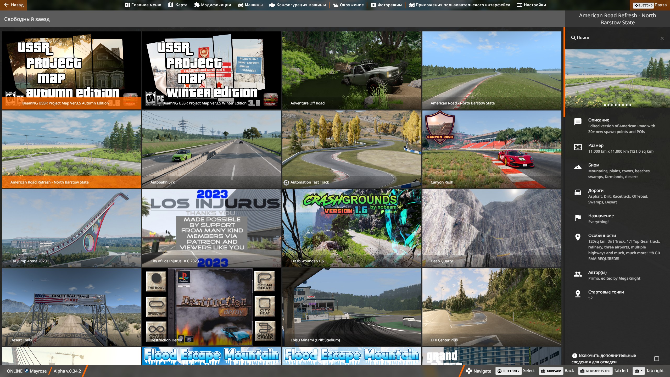This screenshot has width=670, height=377.
Task: Select Ebisu Minami (Drift Stadium) map
Action: [352, 307]
